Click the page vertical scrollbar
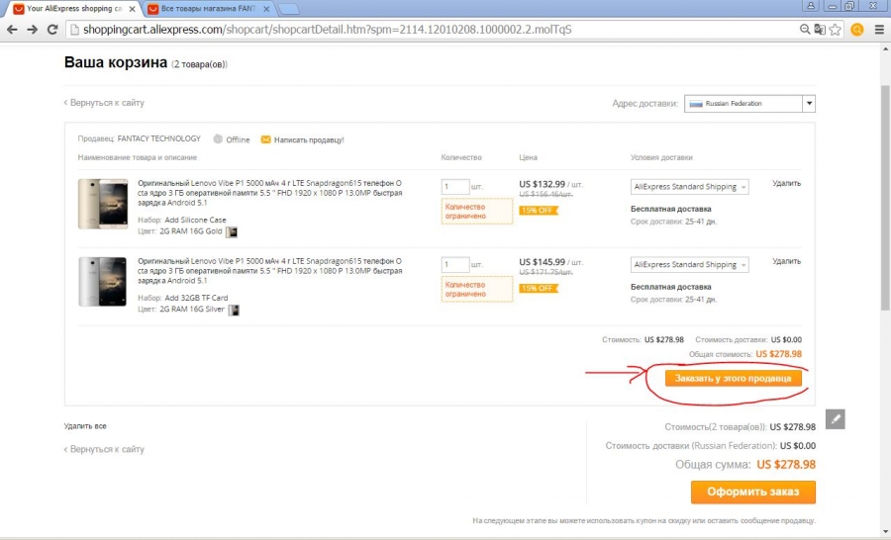891x540 pixels. point(885,198)
